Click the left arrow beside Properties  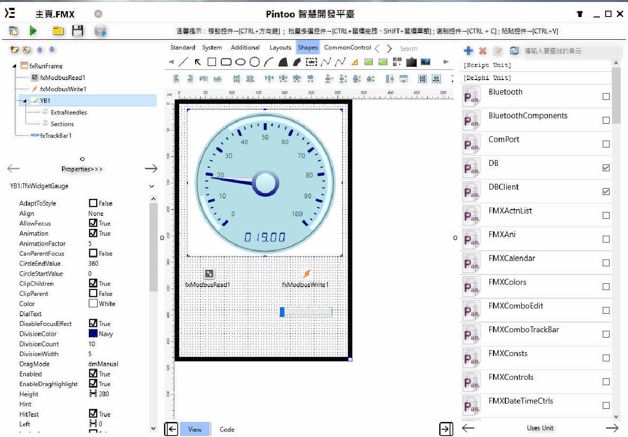tap(14, 168)
